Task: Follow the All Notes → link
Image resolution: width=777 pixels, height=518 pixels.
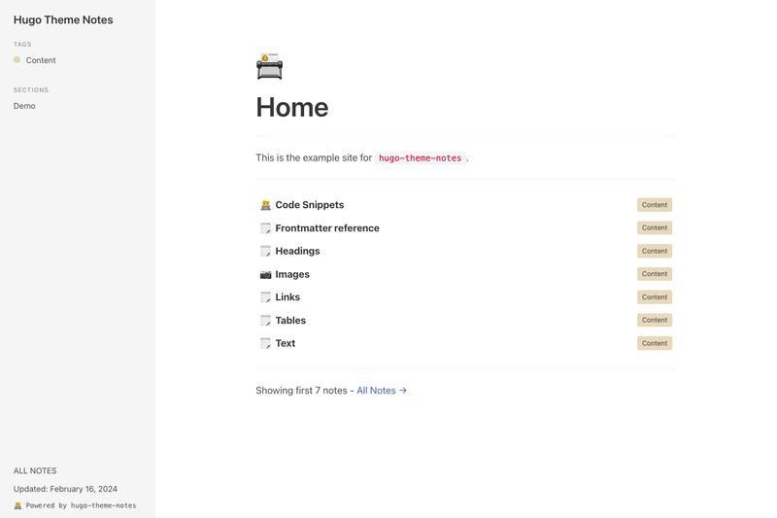Action: pyautogui.click(x=382, y=390)
